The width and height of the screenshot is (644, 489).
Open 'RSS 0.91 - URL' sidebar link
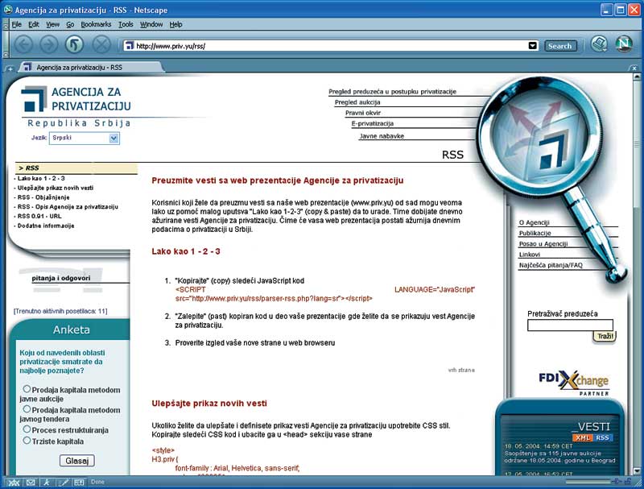[x=39, y=216]
